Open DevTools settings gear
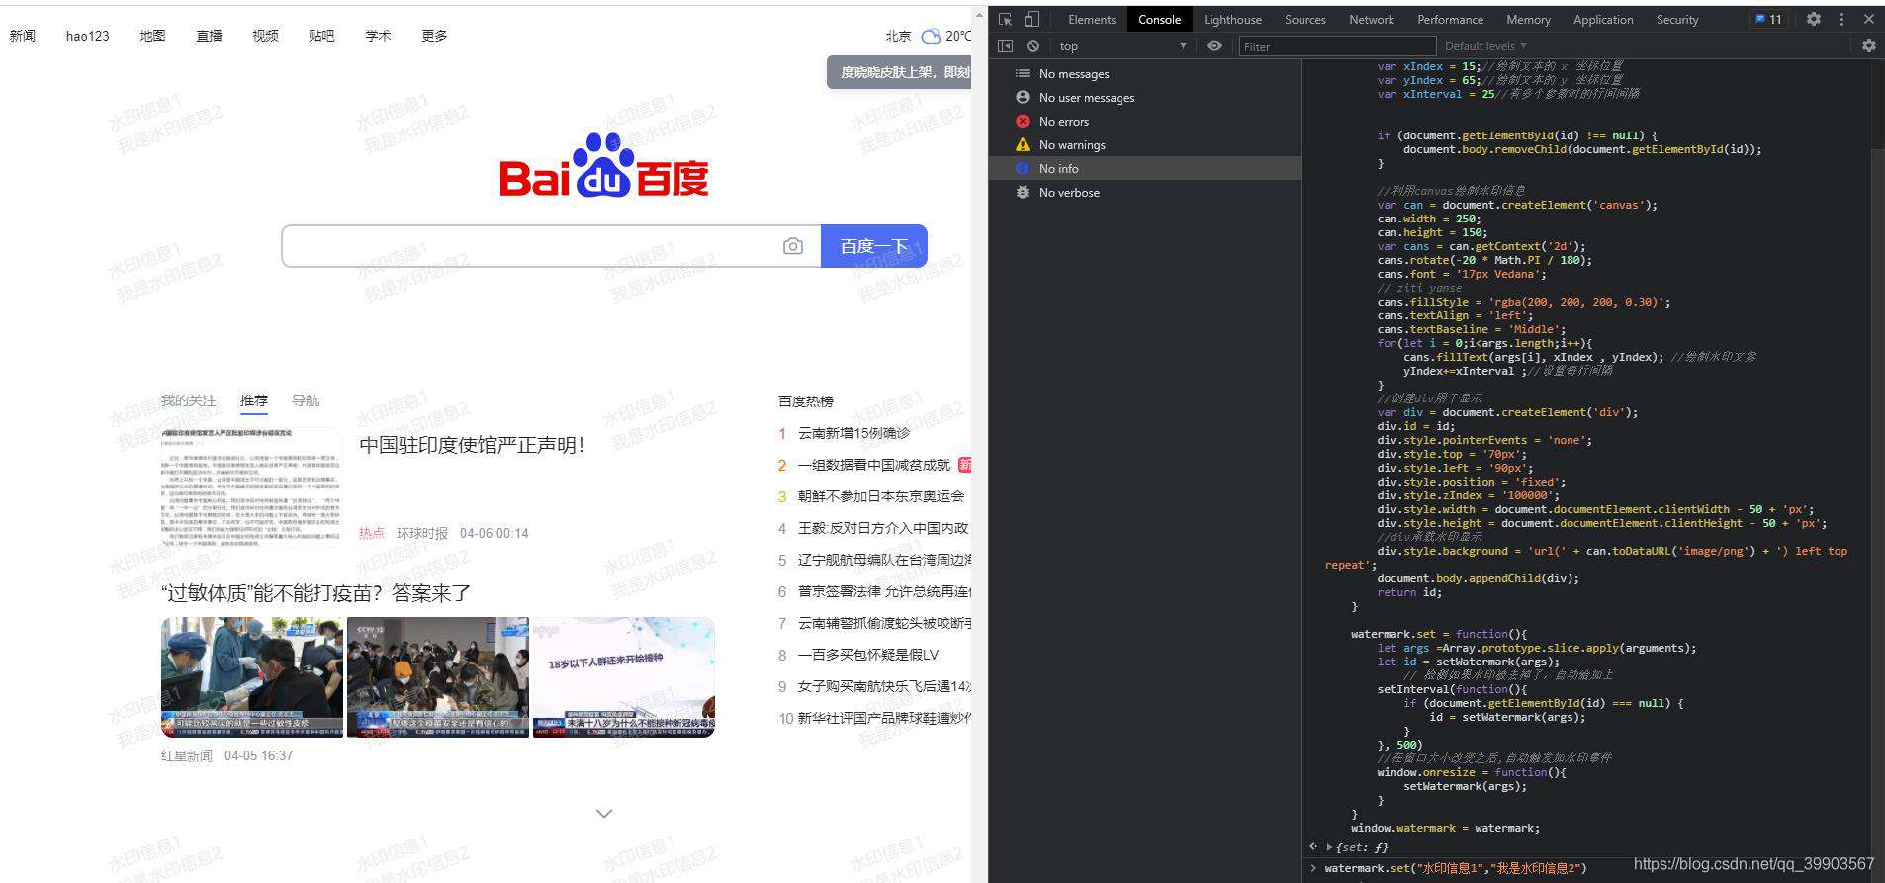The width and height of the screenshot is (1885, 883). 1814,19
